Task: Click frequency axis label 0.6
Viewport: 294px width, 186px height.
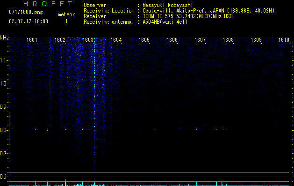Action: (4, 177)
